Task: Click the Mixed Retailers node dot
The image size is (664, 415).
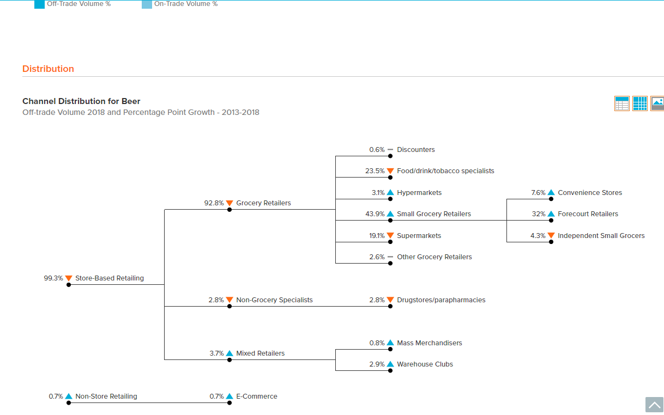Action: click(230, 360)
